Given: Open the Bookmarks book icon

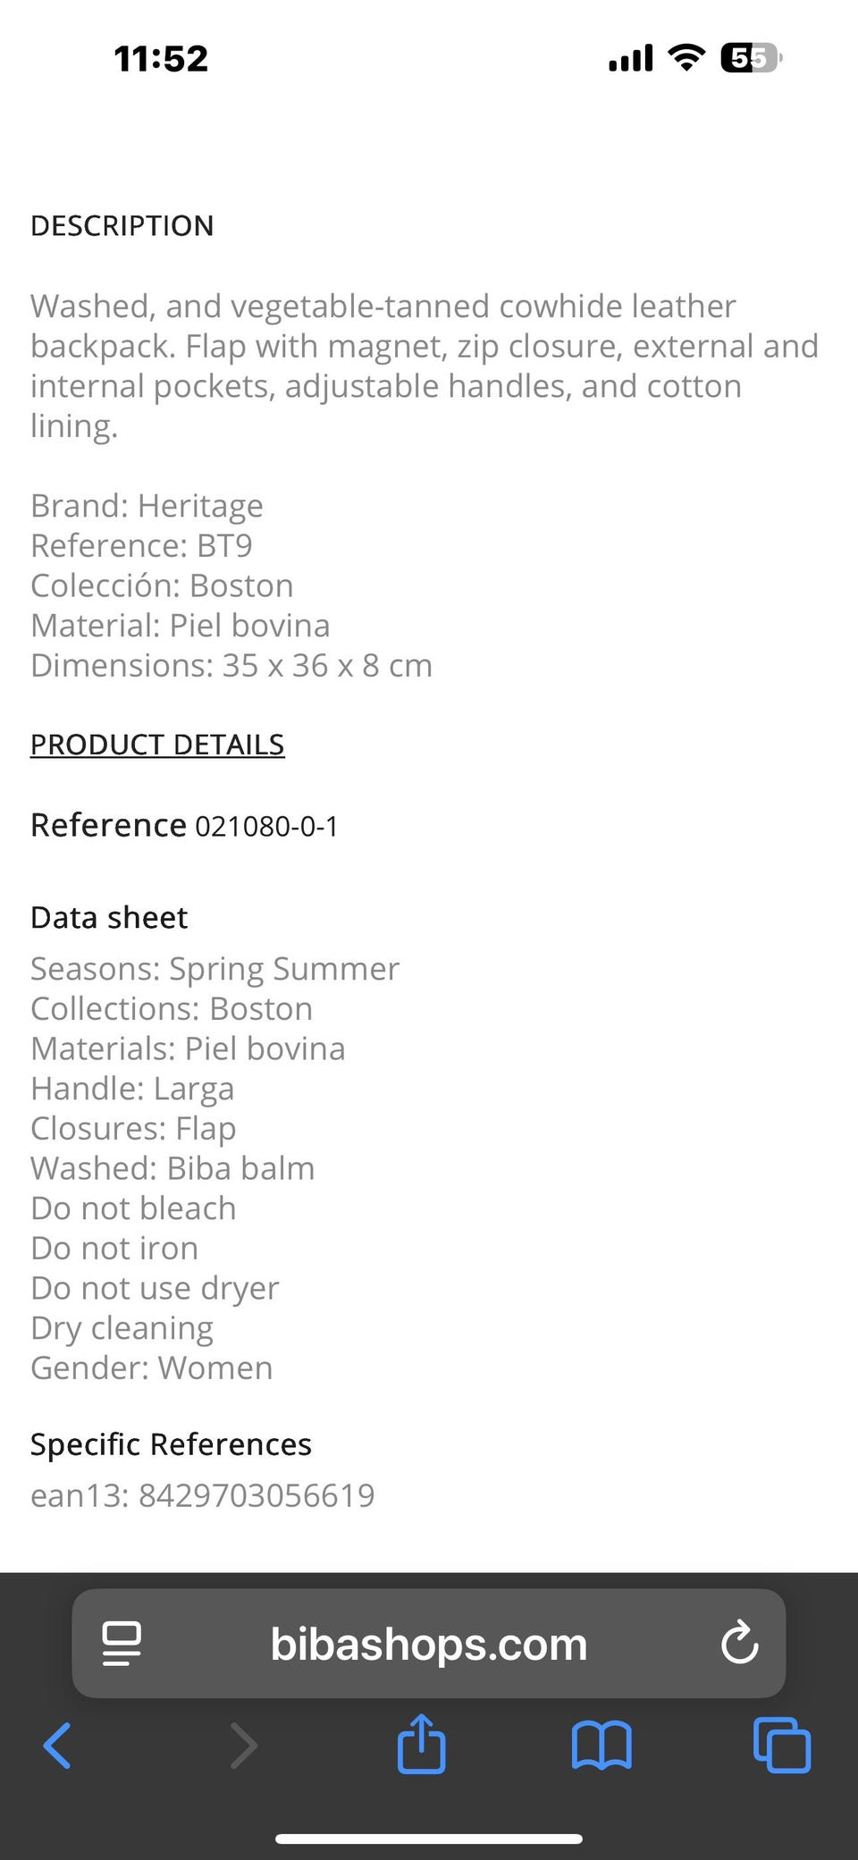Looking at the screenshot, I should coord(601,1746).
